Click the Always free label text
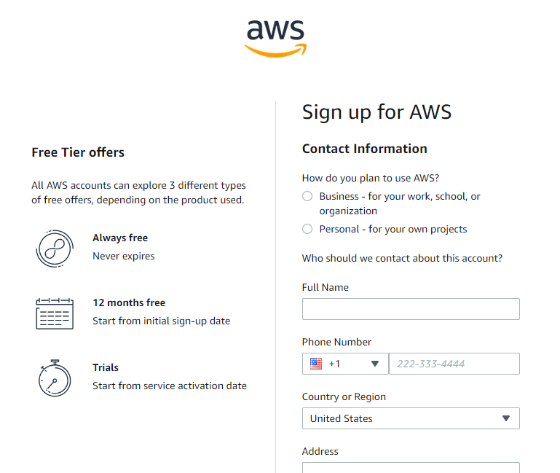This screenshot has width=560, height=473. pyautogui.click(x=120, y=238)
